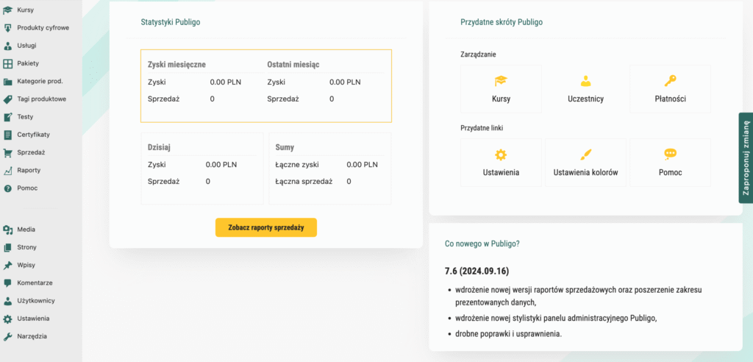Click the yellow brush Ustawienia kolorów icon
The image size is (753, 362).
click(x=585, y=155)
